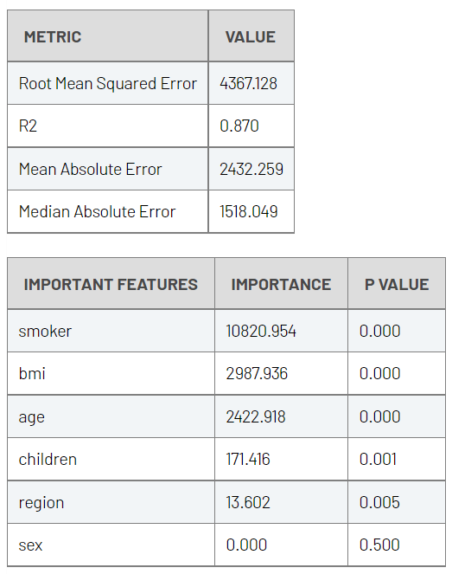Click the IMPORTANCE column header
The width and height of the screenshot is (452, 574).
[x=281, y=284]
